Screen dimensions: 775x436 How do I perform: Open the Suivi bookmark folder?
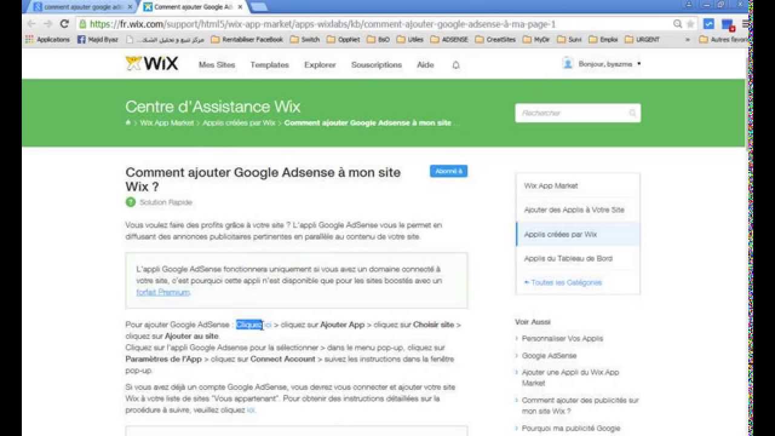(x=570, y=39)
